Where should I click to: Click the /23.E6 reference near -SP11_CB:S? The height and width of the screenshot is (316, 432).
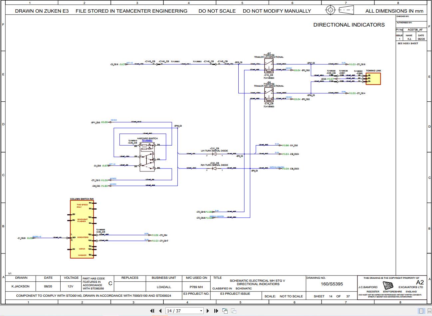105,122
